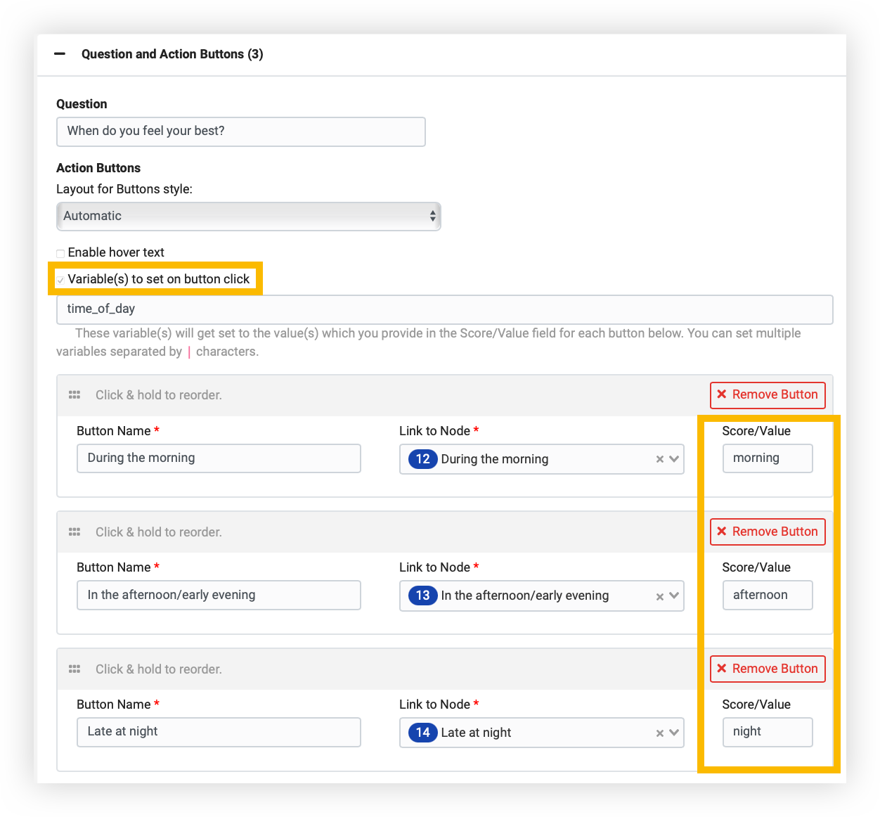Remove the During the morning button
Image resolution: width=880 pixels, height=817 pixels.
pyautogui.click(x=767, y=394)
